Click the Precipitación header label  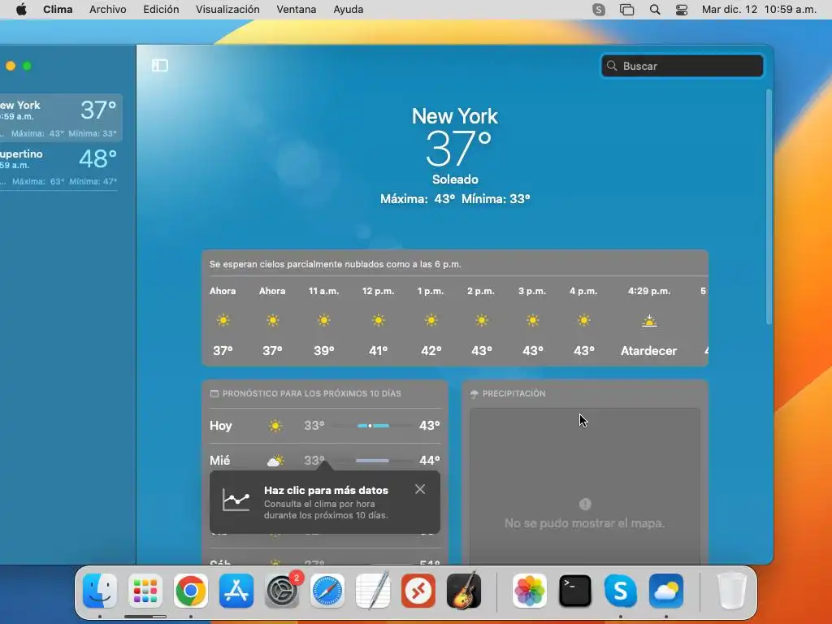513,394
